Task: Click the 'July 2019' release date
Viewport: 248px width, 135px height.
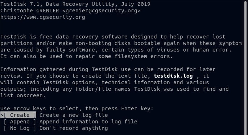Action: (136, 4)
